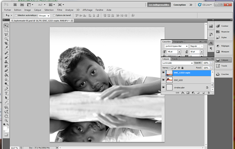Select the Blur tool
The height and width of the screenshot is (149, 235).
click(6, 79)
